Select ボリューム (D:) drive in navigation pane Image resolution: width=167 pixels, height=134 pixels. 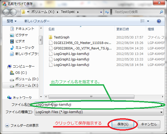pyautogui.click(x=24, y=79)
